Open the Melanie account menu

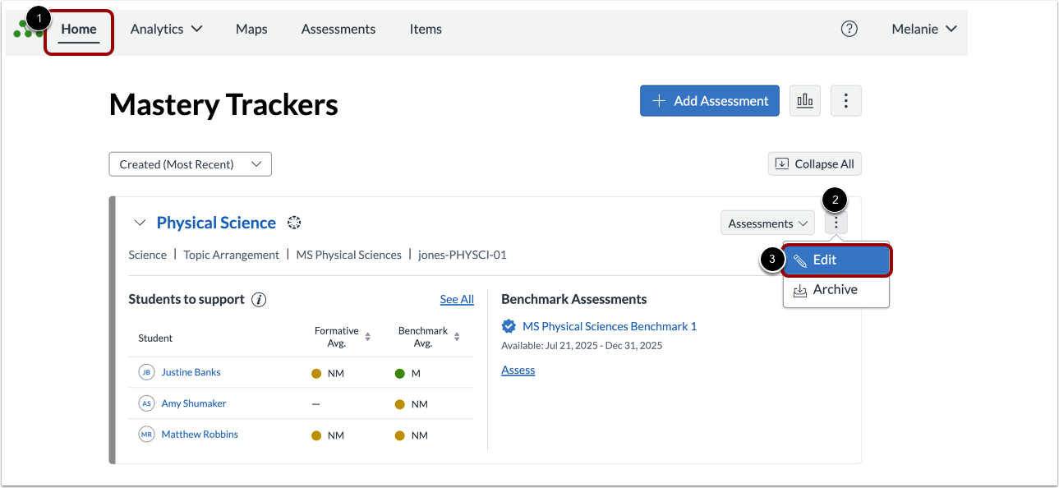point(923,29)
